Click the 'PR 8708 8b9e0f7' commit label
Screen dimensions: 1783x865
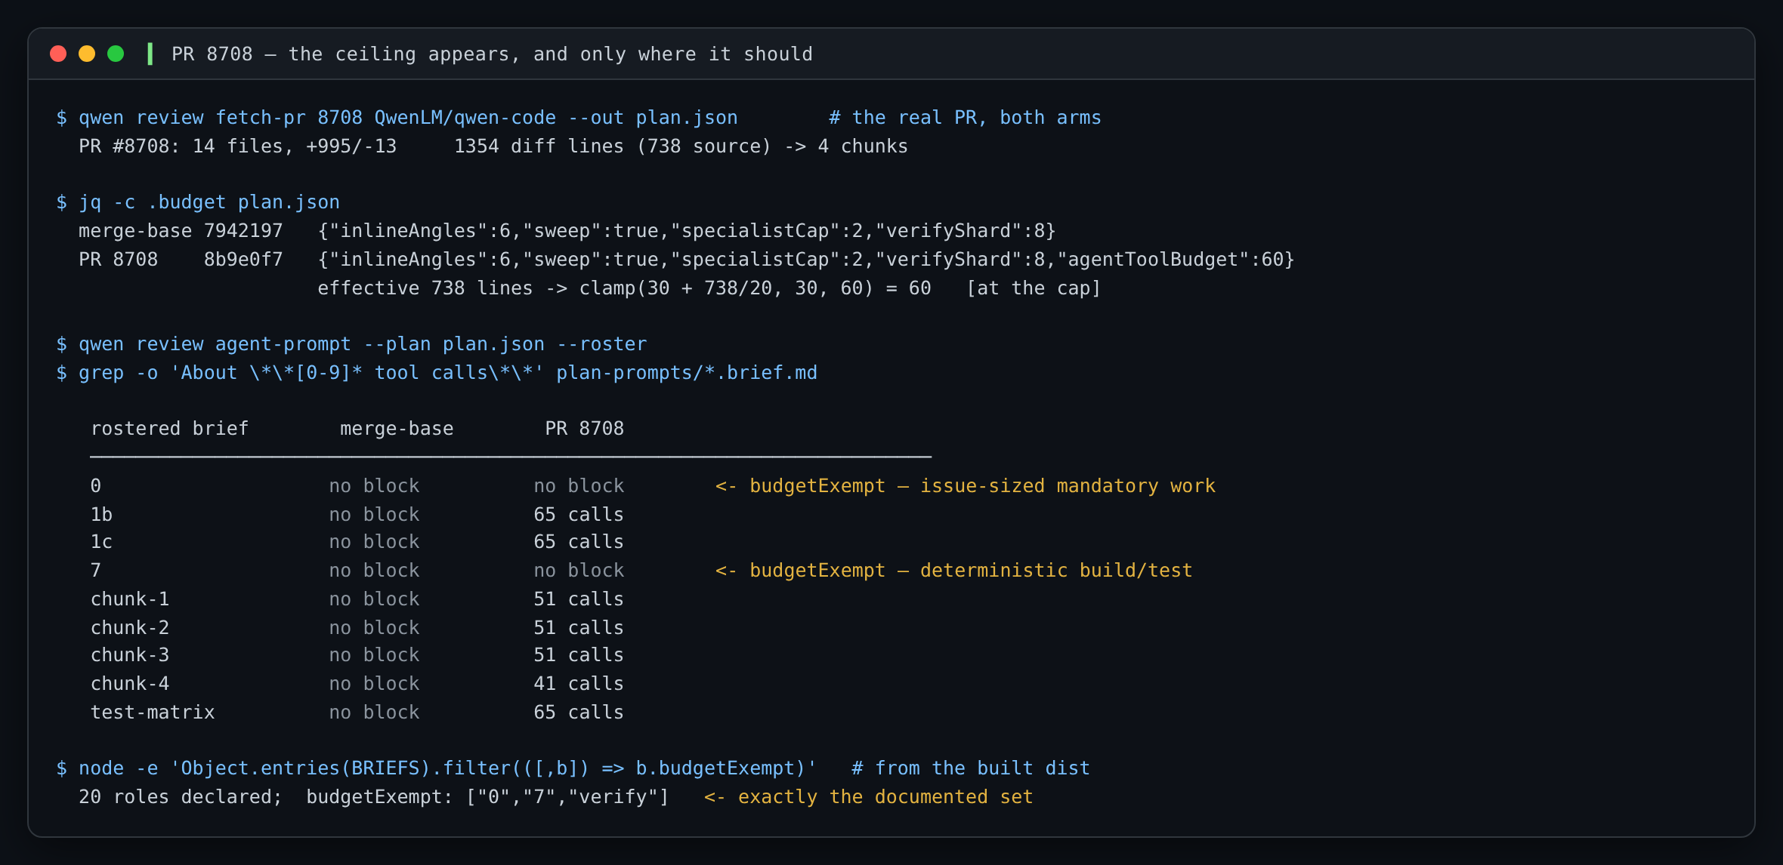tap(181, 260)
